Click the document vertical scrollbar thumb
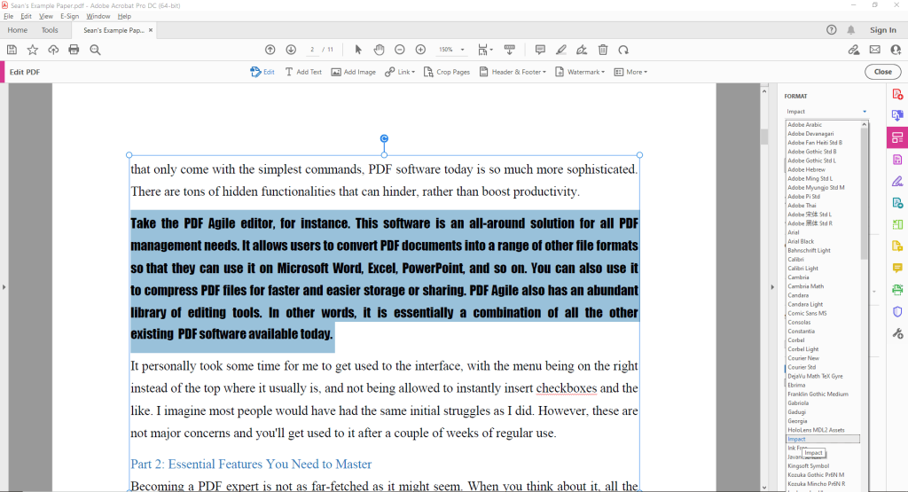Viewport: 908px width, 492px height. click(x=763, y=137)
